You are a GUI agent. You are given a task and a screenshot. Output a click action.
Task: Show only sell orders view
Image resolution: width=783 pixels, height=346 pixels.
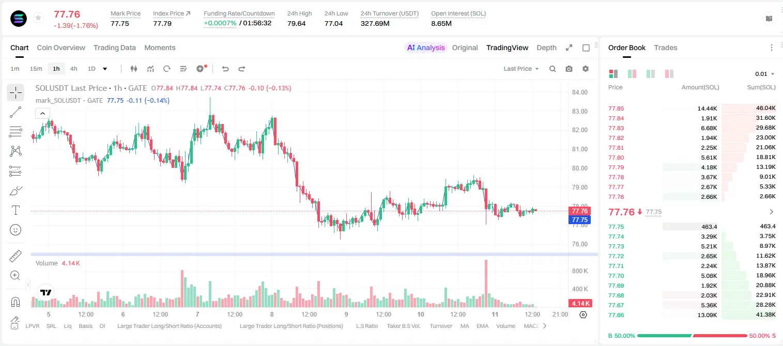point(669,74)
